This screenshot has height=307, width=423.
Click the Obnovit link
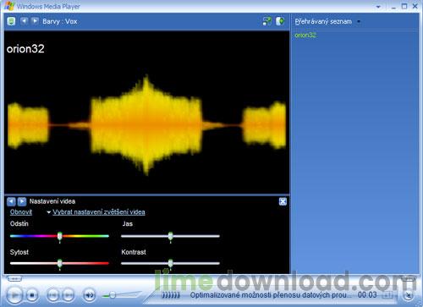(x=21, y=212)
